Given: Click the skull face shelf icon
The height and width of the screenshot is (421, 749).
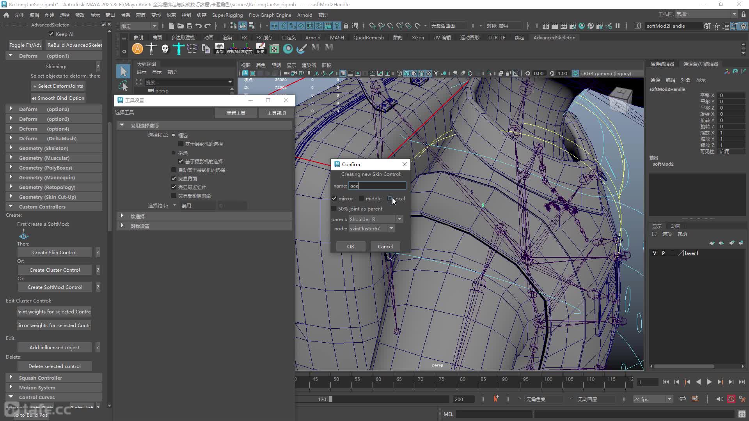Looking at the screenshot, I should [x=165, y=49].
